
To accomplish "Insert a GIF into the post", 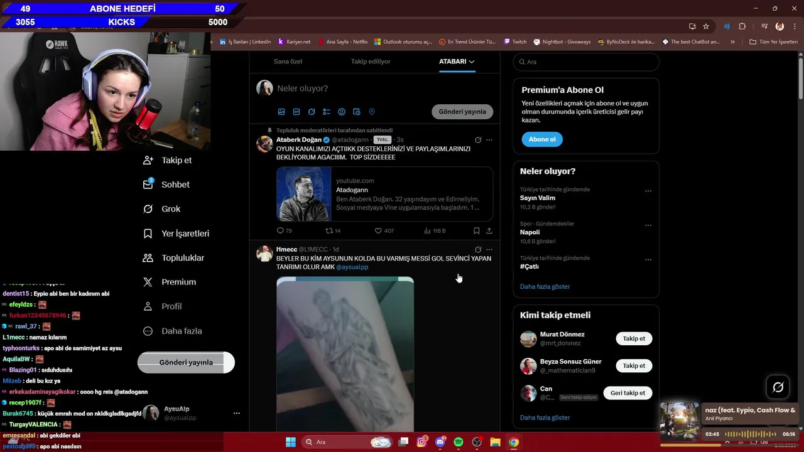I will [296, 112].
